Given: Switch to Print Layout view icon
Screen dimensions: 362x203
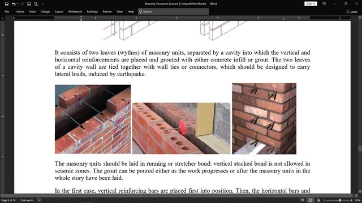Looking at the screenshot, I should 311,200.
